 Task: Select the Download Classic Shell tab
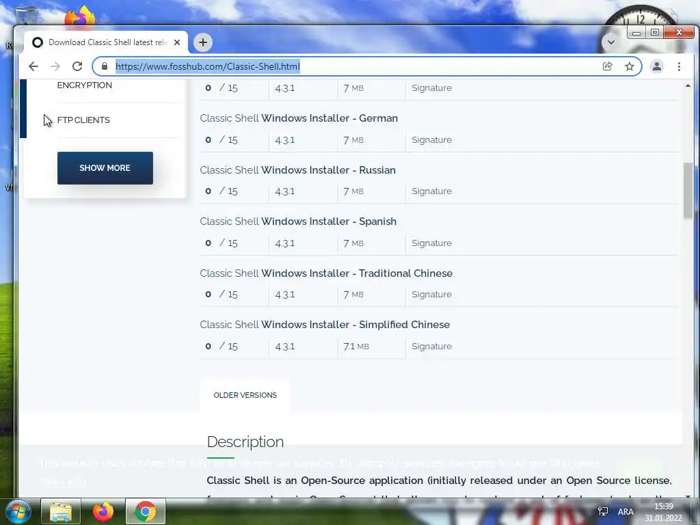tap(106, 42)
